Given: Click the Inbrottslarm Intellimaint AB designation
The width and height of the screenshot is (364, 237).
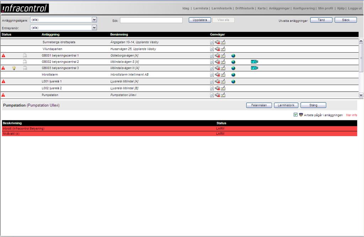Looking at the screenshot, I should point(129,75).
